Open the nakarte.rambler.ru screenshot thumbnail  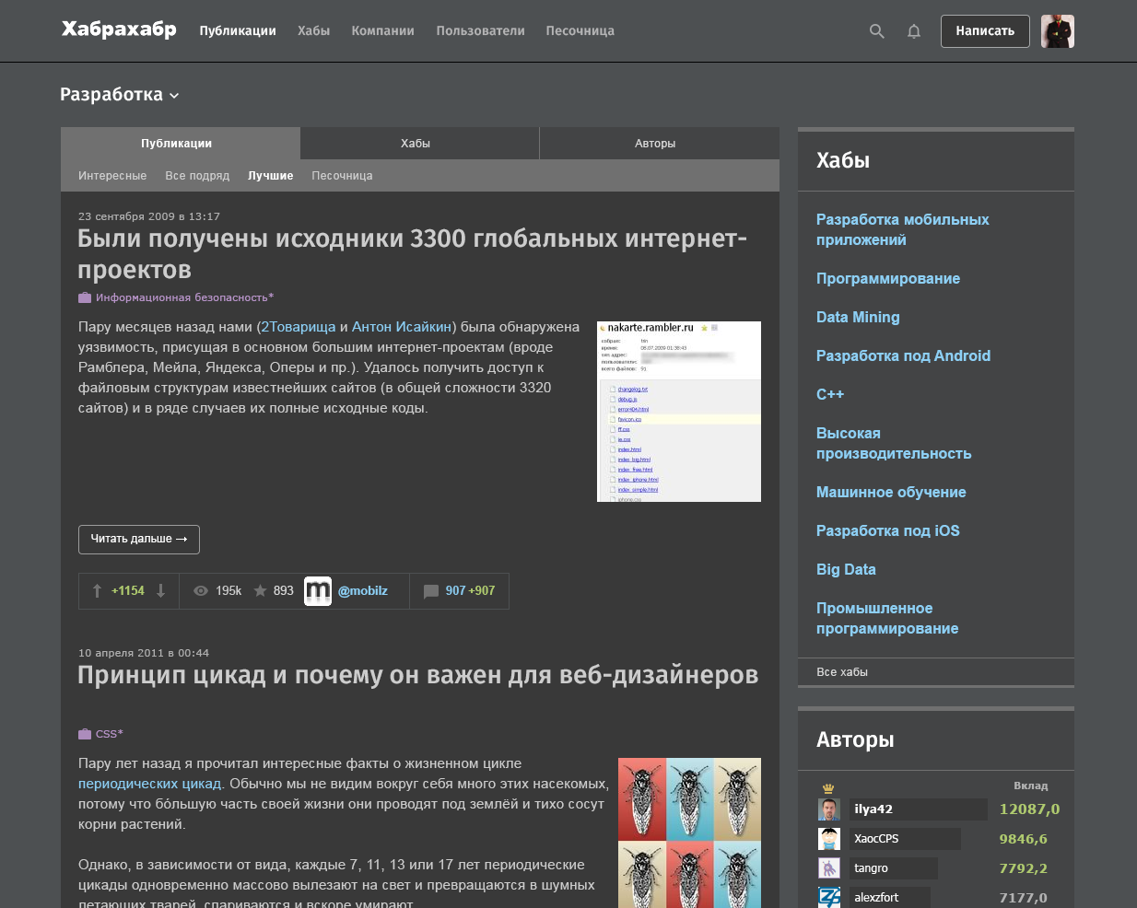(x=678, y=411)
